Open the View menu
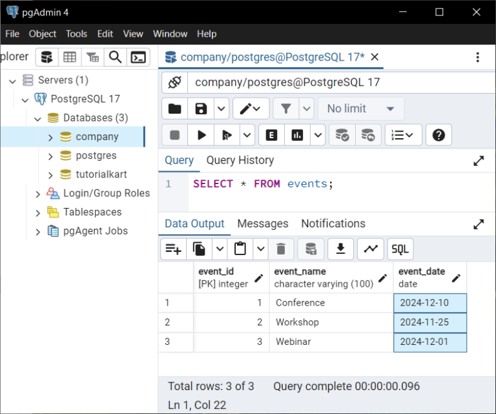 133,34
